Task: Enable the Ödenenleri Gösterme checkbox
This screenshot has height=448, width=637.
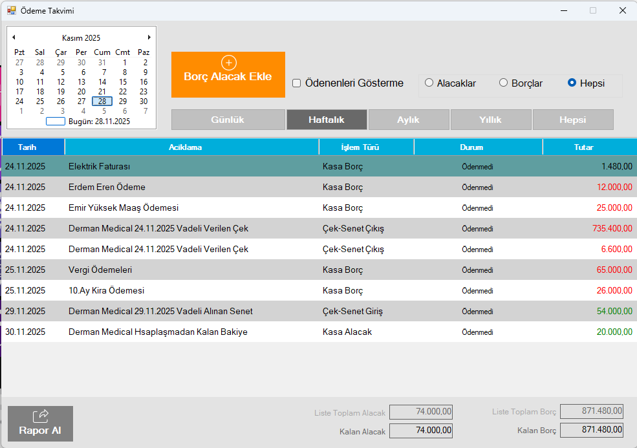Action: point(297,83)
